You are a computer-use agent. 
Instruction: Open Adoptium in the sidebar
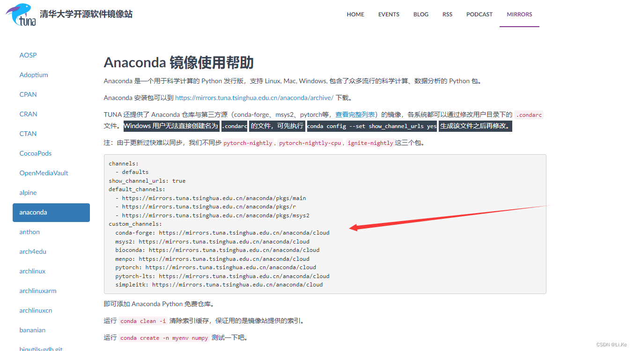[34, 75]
